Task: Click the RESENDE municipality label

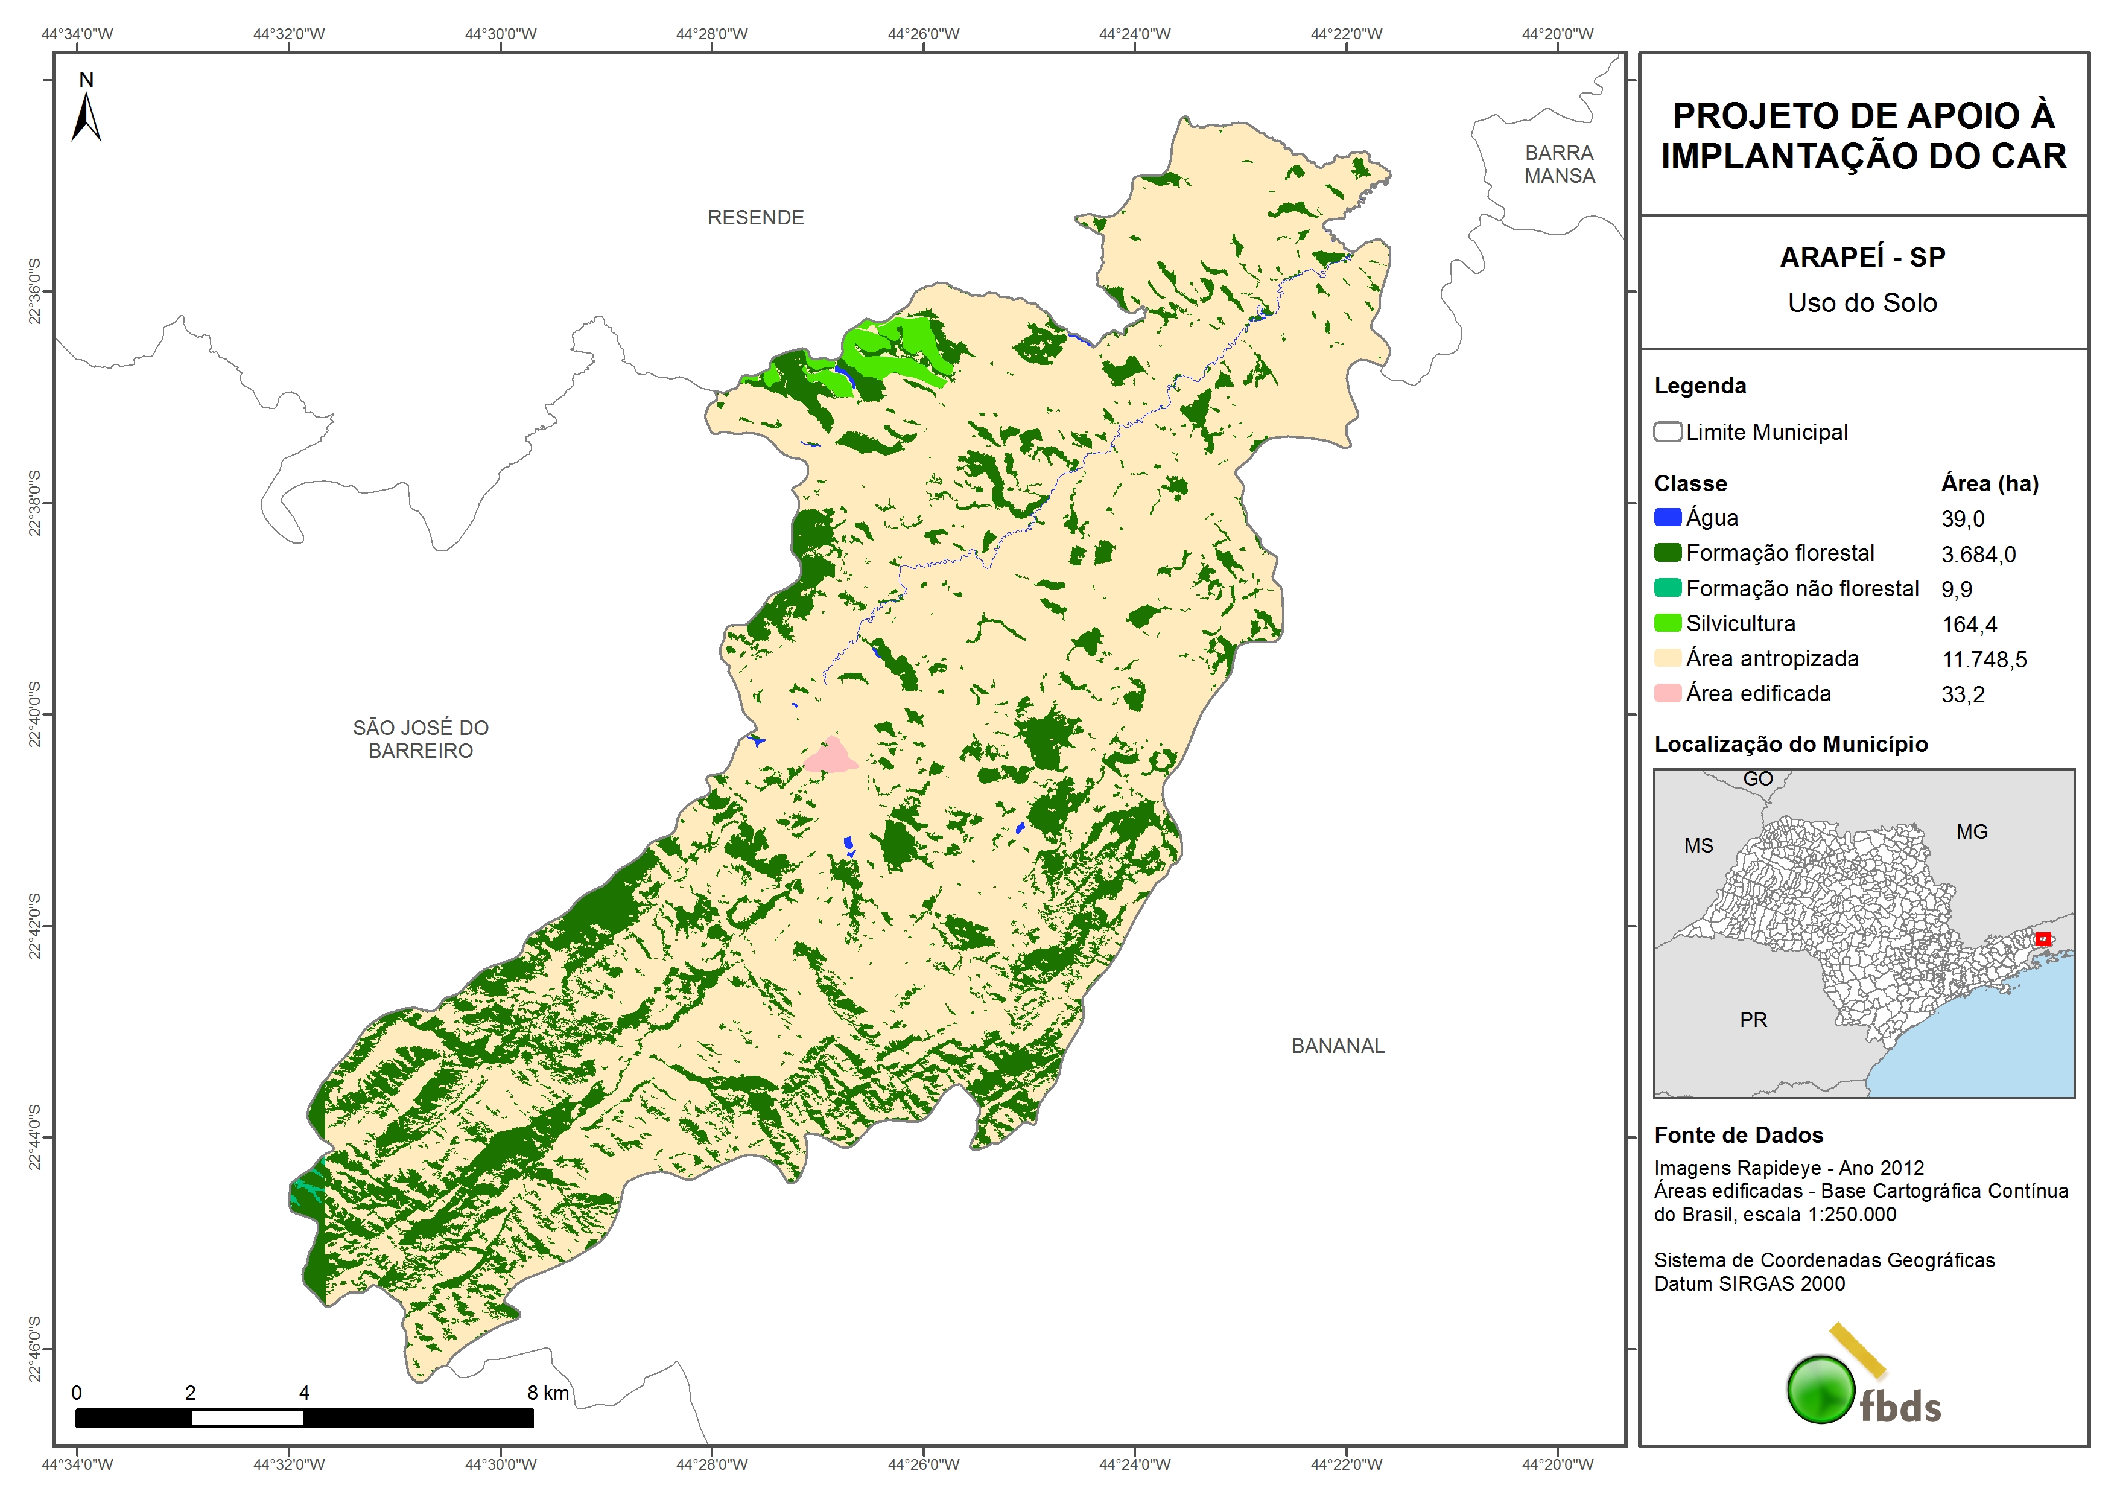Action: (755, 218)
